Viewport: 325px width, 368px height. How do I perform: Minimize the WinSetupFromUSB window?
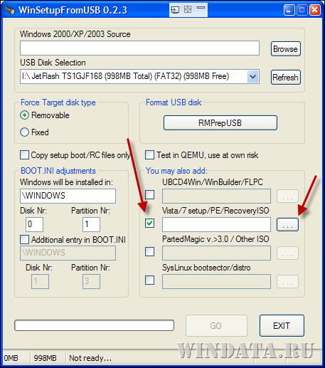[x=289, y=10]
